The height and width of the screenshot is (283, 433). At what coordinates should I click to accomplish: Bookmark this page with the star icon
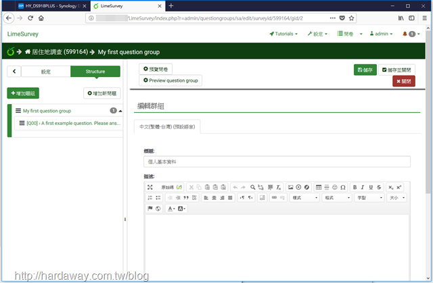point(351,18)
